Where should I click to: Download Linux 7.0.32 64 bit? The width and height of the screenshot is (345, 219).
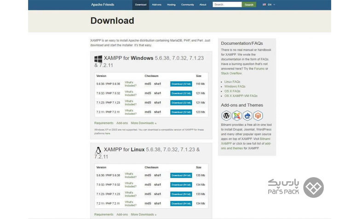coord(181,184)
